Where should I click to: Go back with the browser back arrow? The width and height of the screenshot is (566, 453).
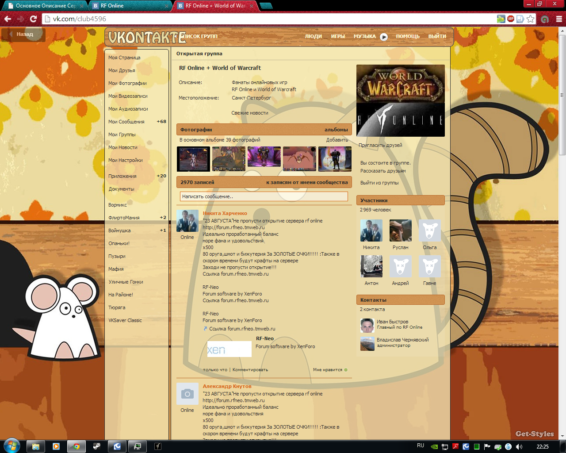[x=8, y=19]
